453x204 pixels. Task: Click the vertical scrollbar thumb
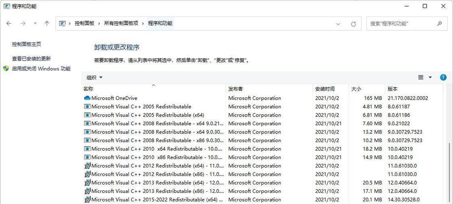pos(449,172)
